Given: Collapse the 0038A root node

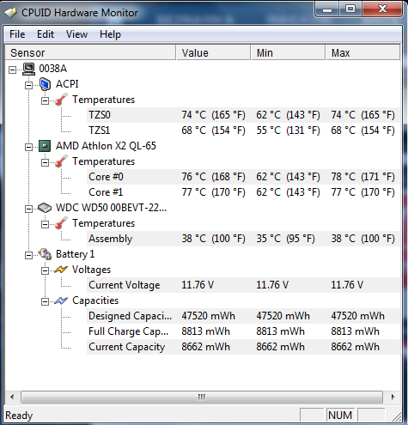Looking at the screenshot, I should click(x=12, y=70).
